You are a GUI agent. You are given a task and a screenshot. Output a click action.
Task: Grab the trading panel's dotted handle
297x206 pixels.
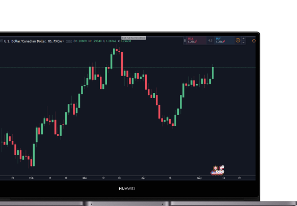185,41
